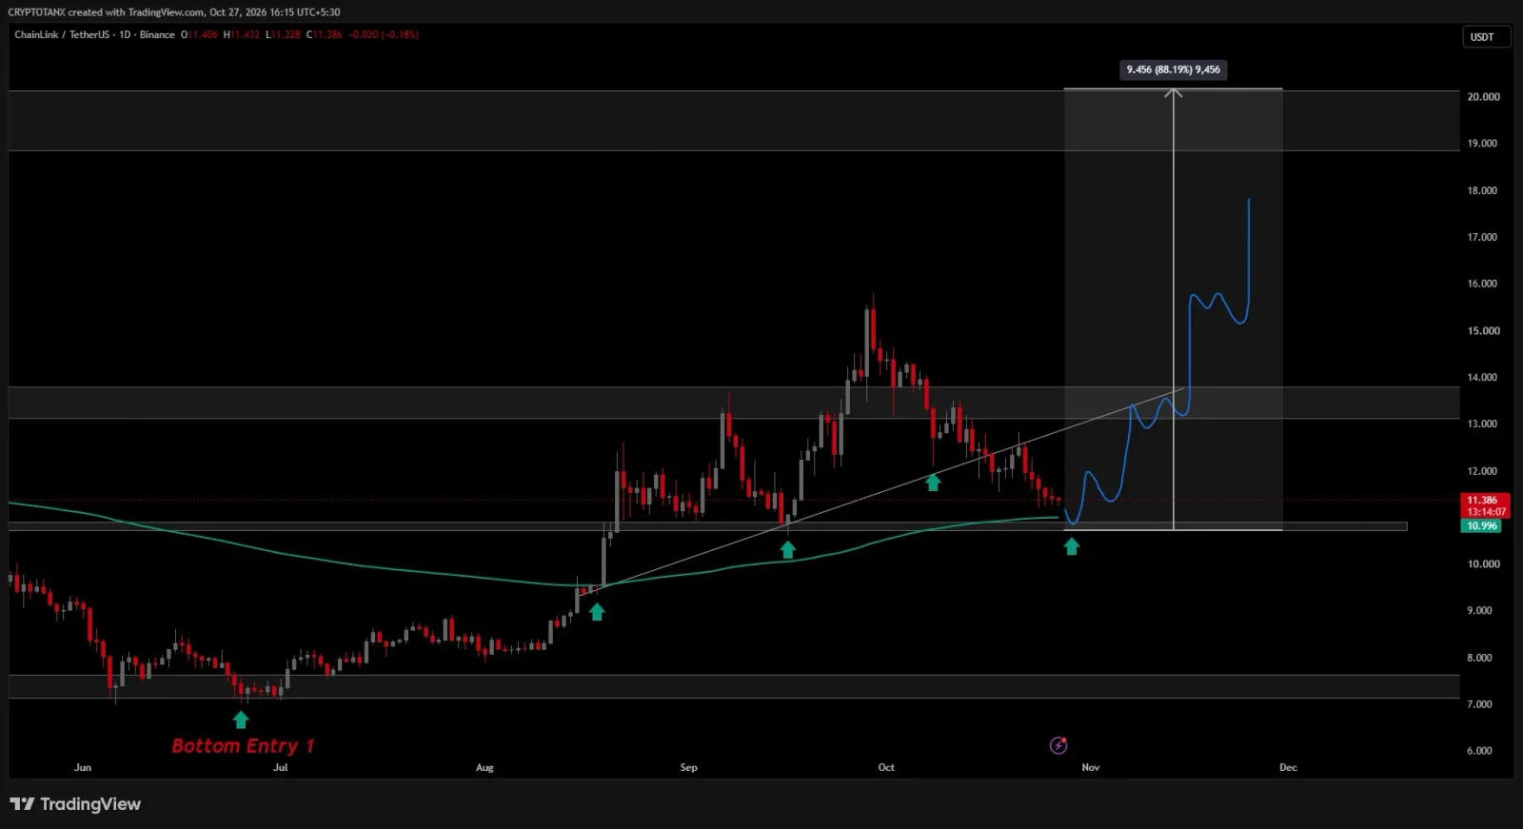1523x829 pixels.
Task: Click the Oct label on time axis
Action: [886, 767]
